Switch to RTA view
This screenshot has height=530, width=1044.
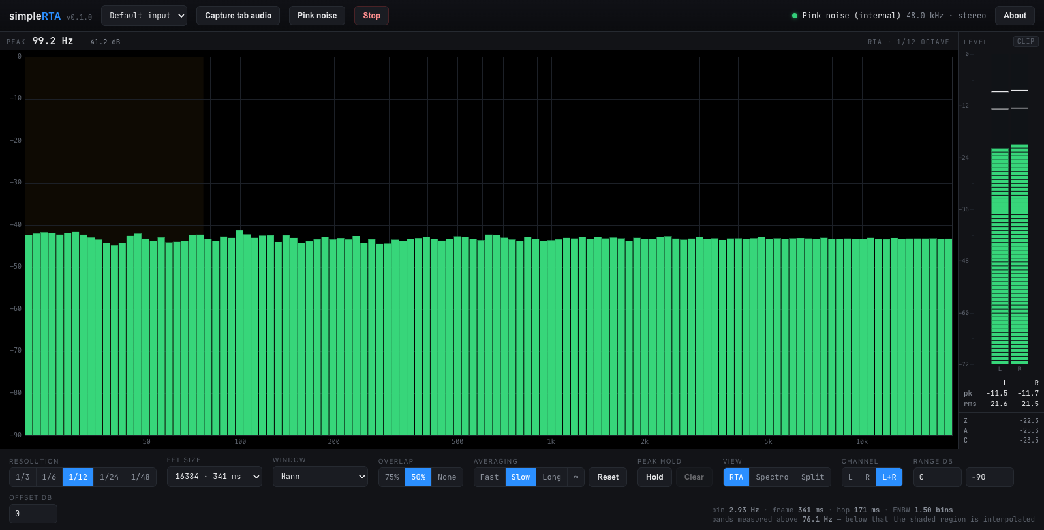coord(736,477)
